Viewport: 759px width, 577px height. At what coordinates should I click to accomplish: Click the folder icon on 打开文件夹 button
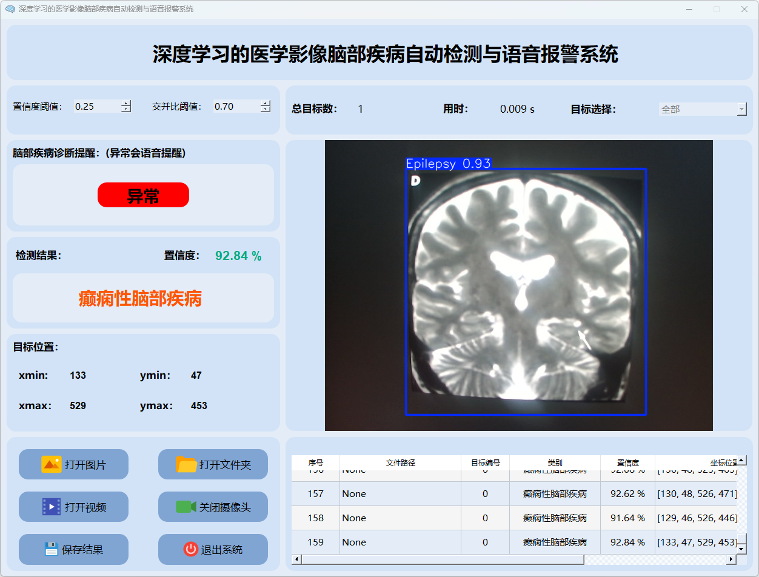186,464
